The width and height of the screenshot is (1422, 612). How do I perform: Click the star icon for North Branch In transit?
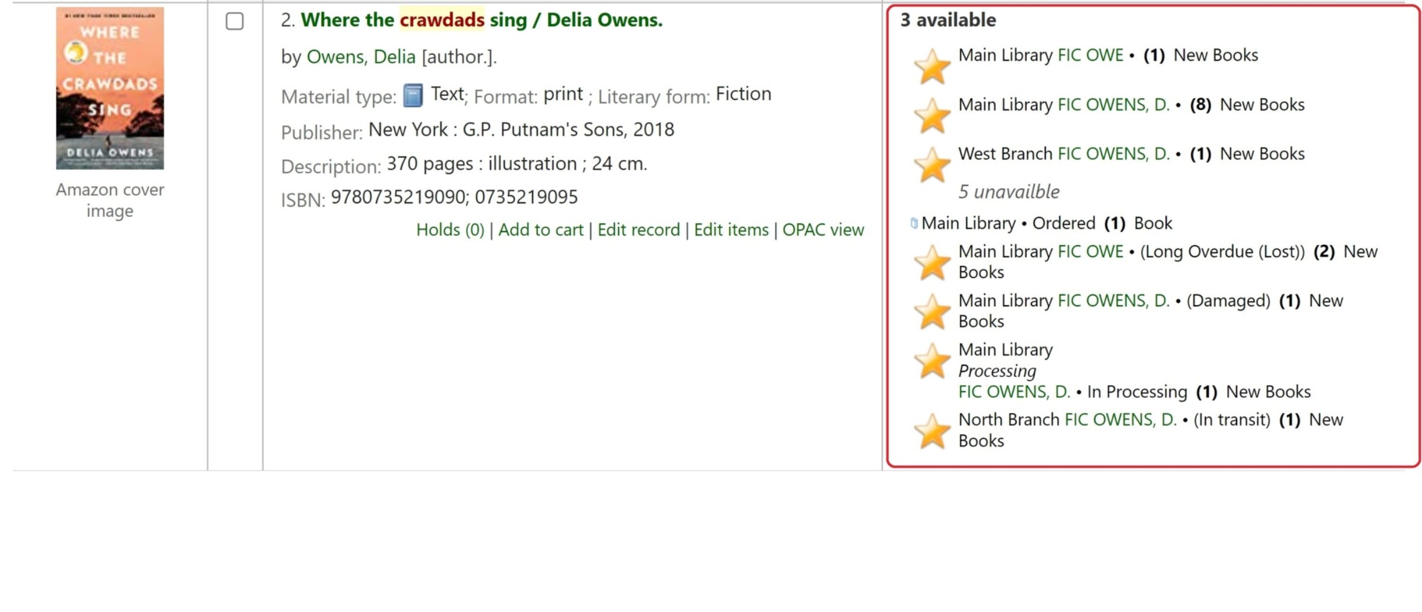coord(932,431)
